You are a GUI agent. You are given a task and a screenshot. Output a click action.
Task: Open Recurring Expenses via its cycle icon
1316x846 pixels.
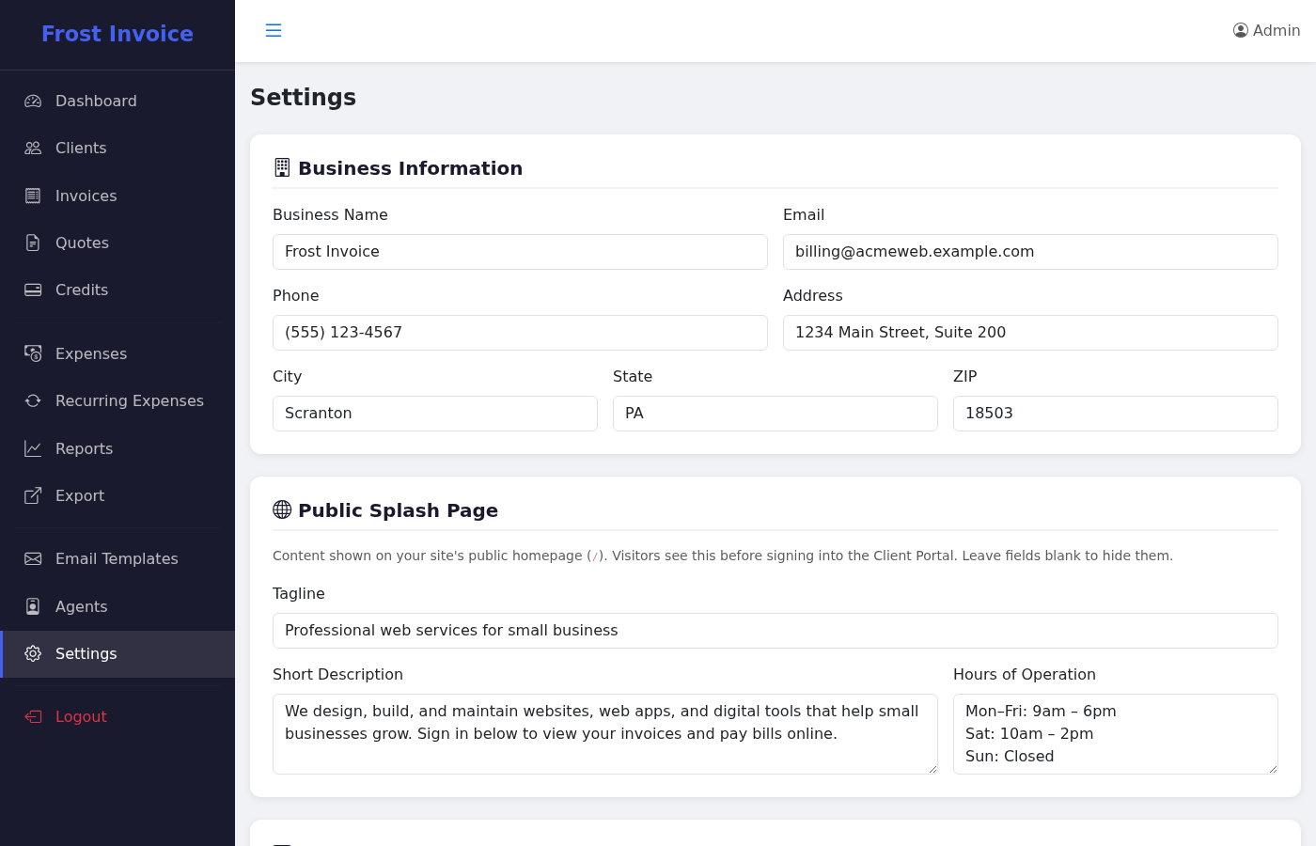[32, 400]
